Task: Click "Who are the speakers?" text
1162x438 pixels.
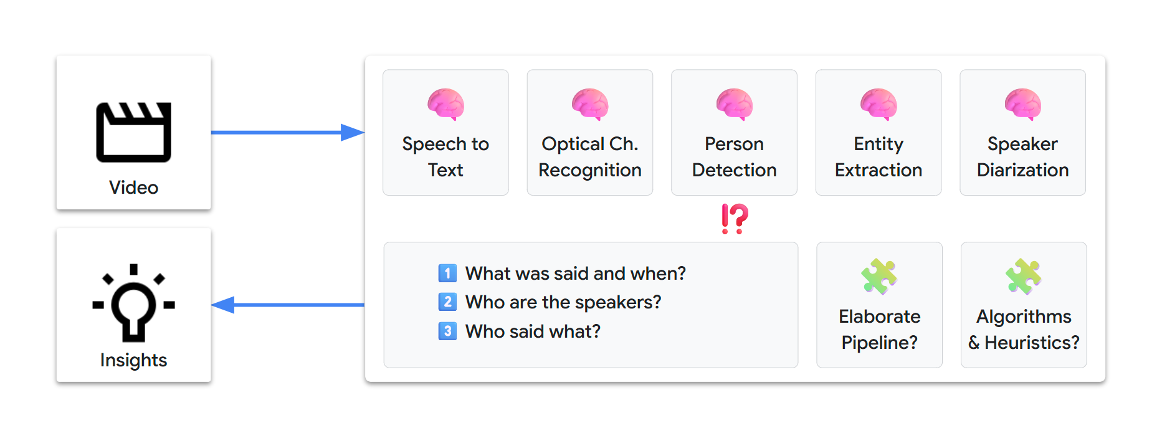Action: pos(563,302)
